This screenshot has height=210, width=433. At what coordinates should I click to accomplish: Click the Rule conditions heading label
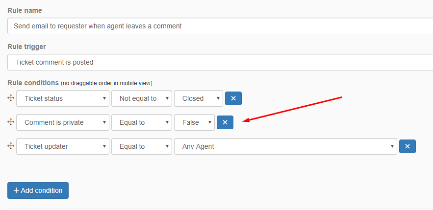[33, 83]
